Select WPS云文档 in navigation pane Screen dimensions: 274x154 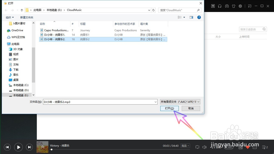tap(16, 37)
